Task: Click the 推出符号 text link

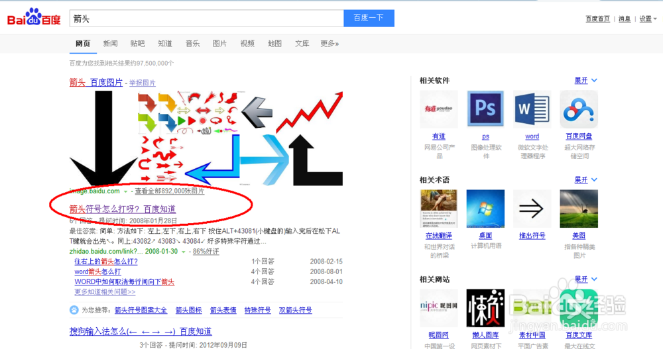Action: point(532,236)
